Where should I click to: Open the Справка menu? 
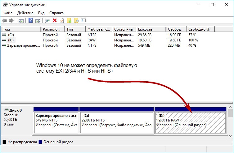pos(56,13)
